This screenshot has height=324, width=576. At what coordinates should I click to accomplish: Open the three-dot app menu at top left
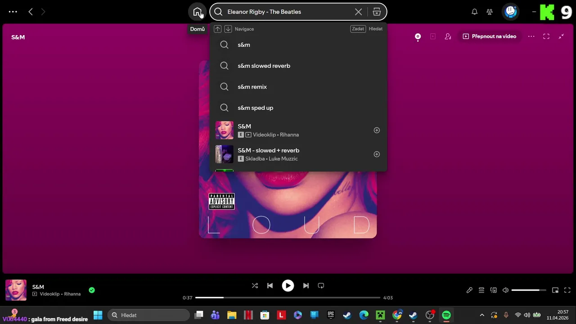pos(13,12)
